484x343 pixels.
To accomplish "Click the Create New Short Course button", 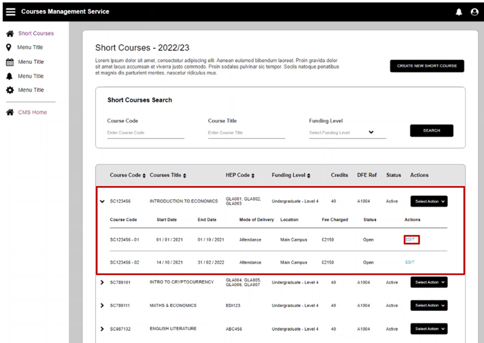I will (x=427, y=66).
